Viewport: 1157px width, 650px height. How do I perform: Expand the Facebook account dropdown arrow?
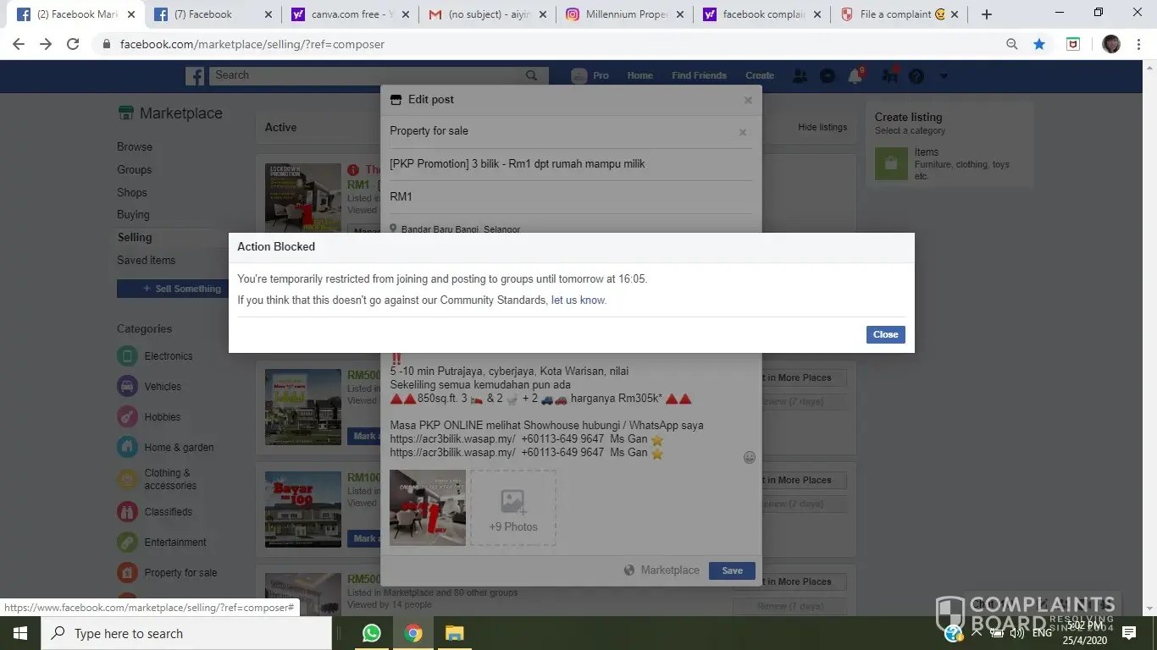[944, 76]
